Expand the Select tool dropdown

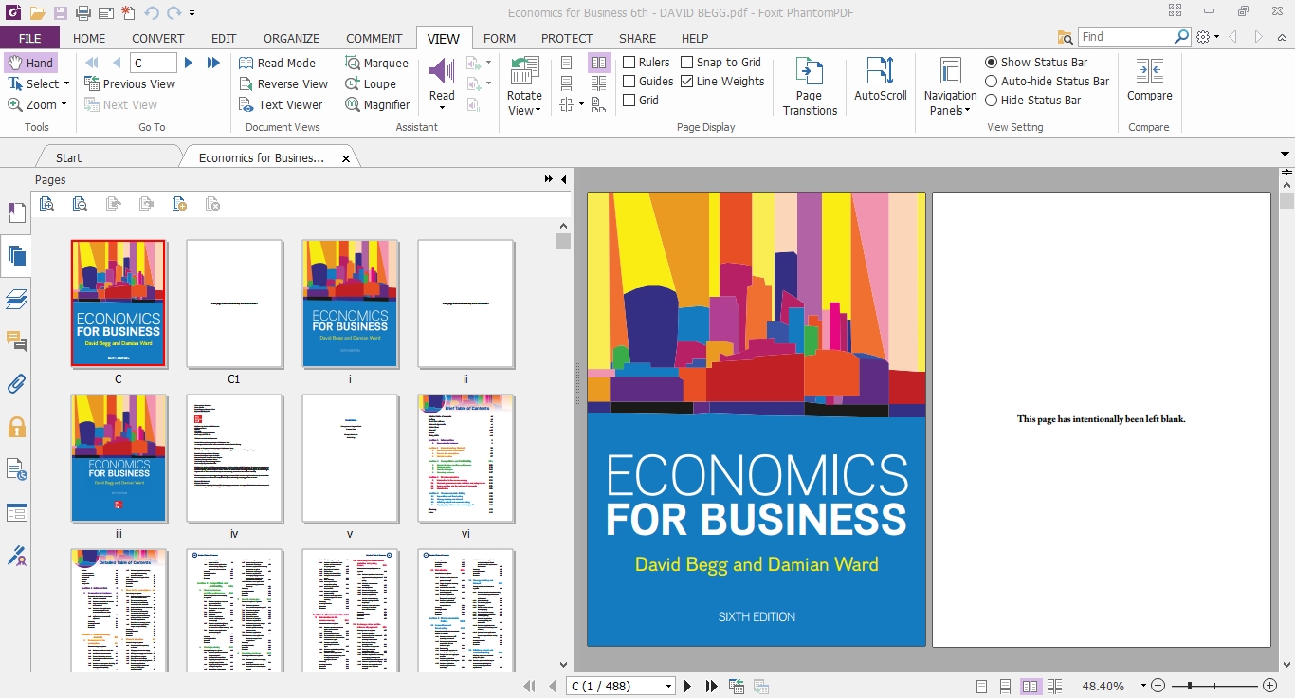66,83
